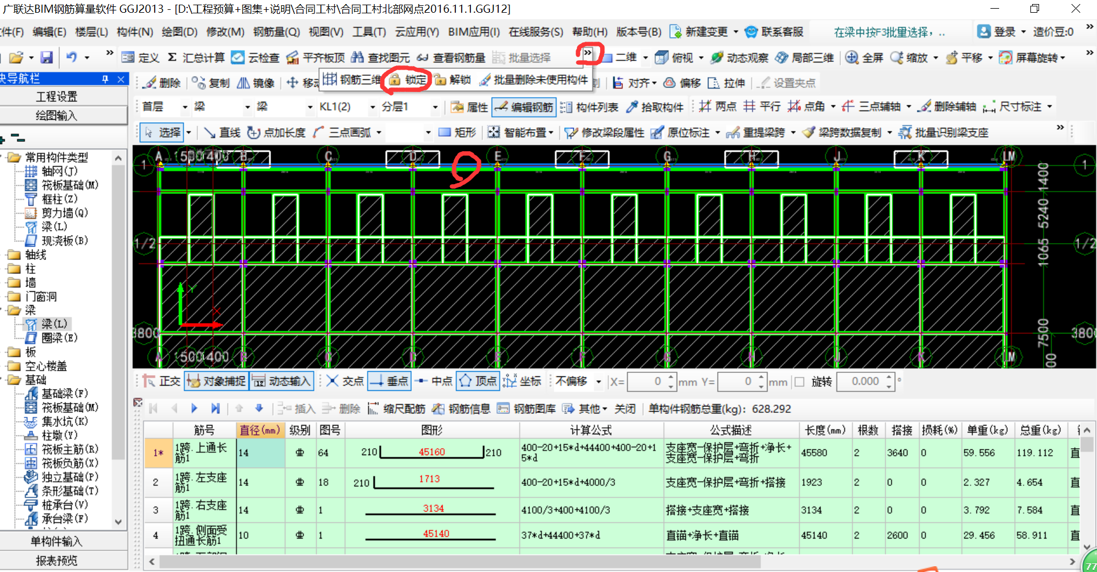The height and width of the screenshot is (572, 1097).
Task: Open the 其他 dropdown in rebar toolbar
Action: point(584,409)
